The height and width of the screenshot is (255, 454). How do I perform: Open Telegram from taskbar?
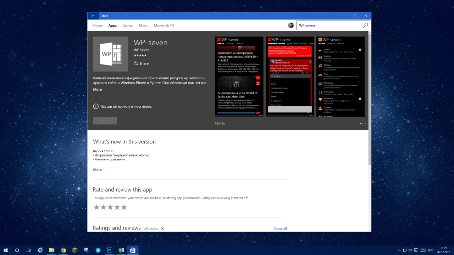pos(98,250)
